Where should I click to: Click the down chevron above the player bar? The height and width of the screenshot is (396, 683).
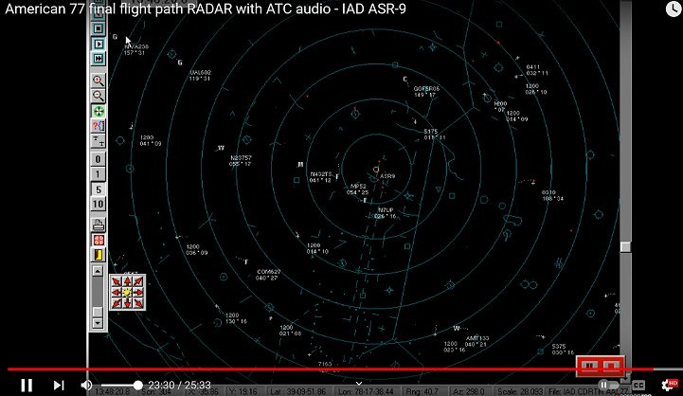[358, 384]
